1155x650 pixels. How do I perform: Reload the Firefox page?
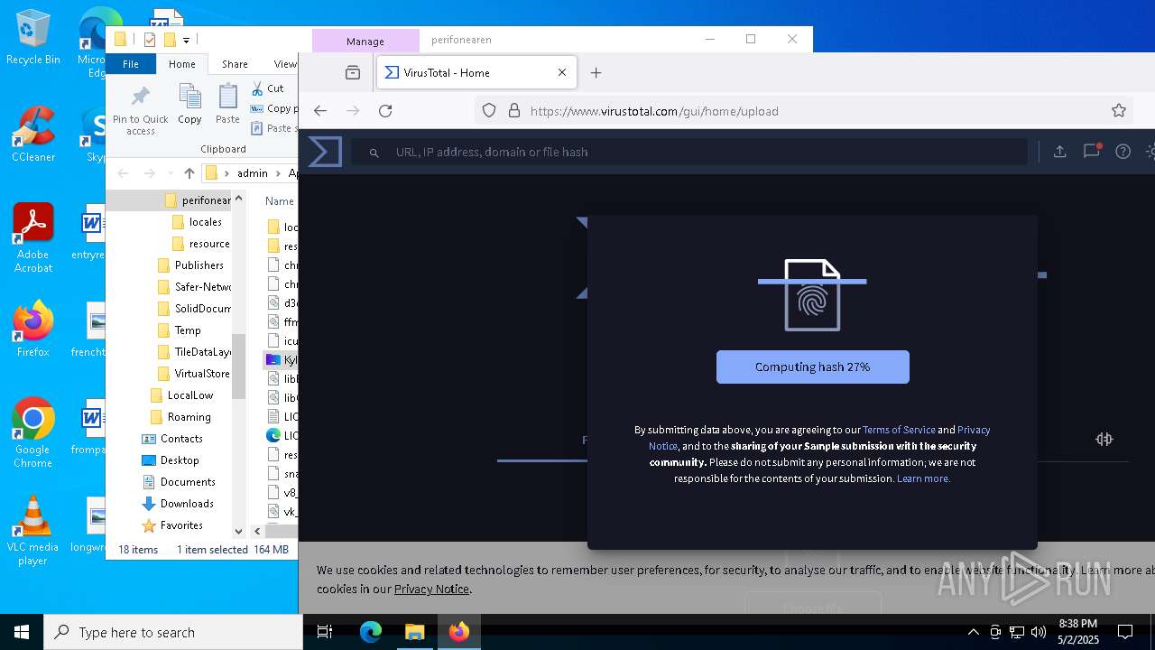pos(385,111)
